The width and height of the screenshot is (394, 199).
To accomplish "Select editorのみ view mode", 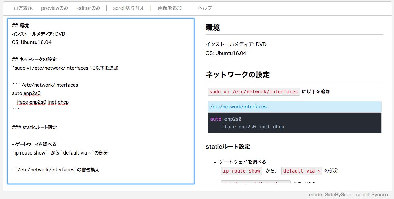I will 89,8.
